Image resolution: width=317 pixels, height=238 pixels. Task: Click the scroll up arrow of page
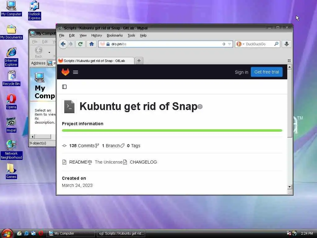pyautogui.click(x=289, y=67)
